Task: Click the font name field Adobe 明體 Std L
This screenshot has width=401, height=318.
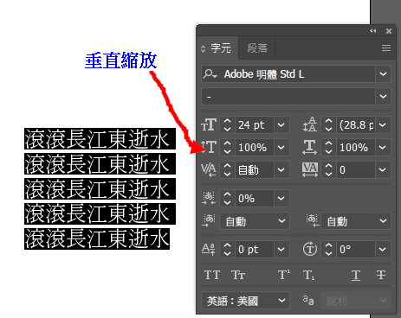Action: pos(288,74)
